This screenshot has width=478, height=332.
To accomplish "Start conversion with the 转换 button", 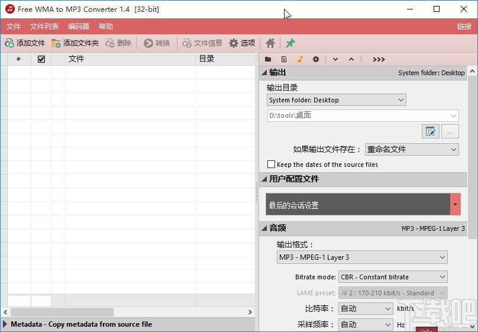I will pyautogui.click(x=157, y=43).
